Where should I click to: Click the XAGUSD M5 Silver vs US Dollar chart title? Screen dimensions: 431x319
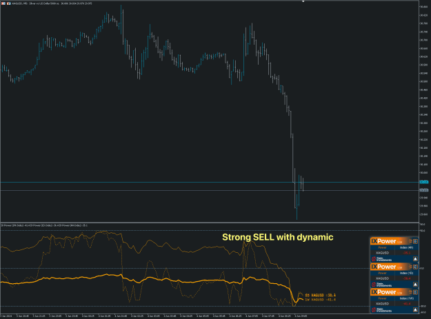52,3
